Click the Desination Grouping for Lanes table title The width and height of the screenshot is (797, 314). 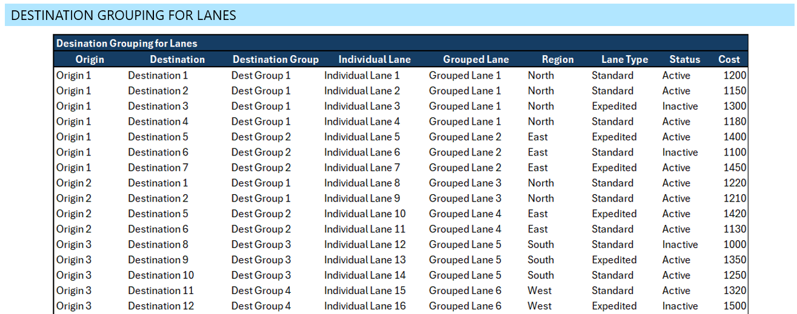pyautogui.click(x=127, y=44)
